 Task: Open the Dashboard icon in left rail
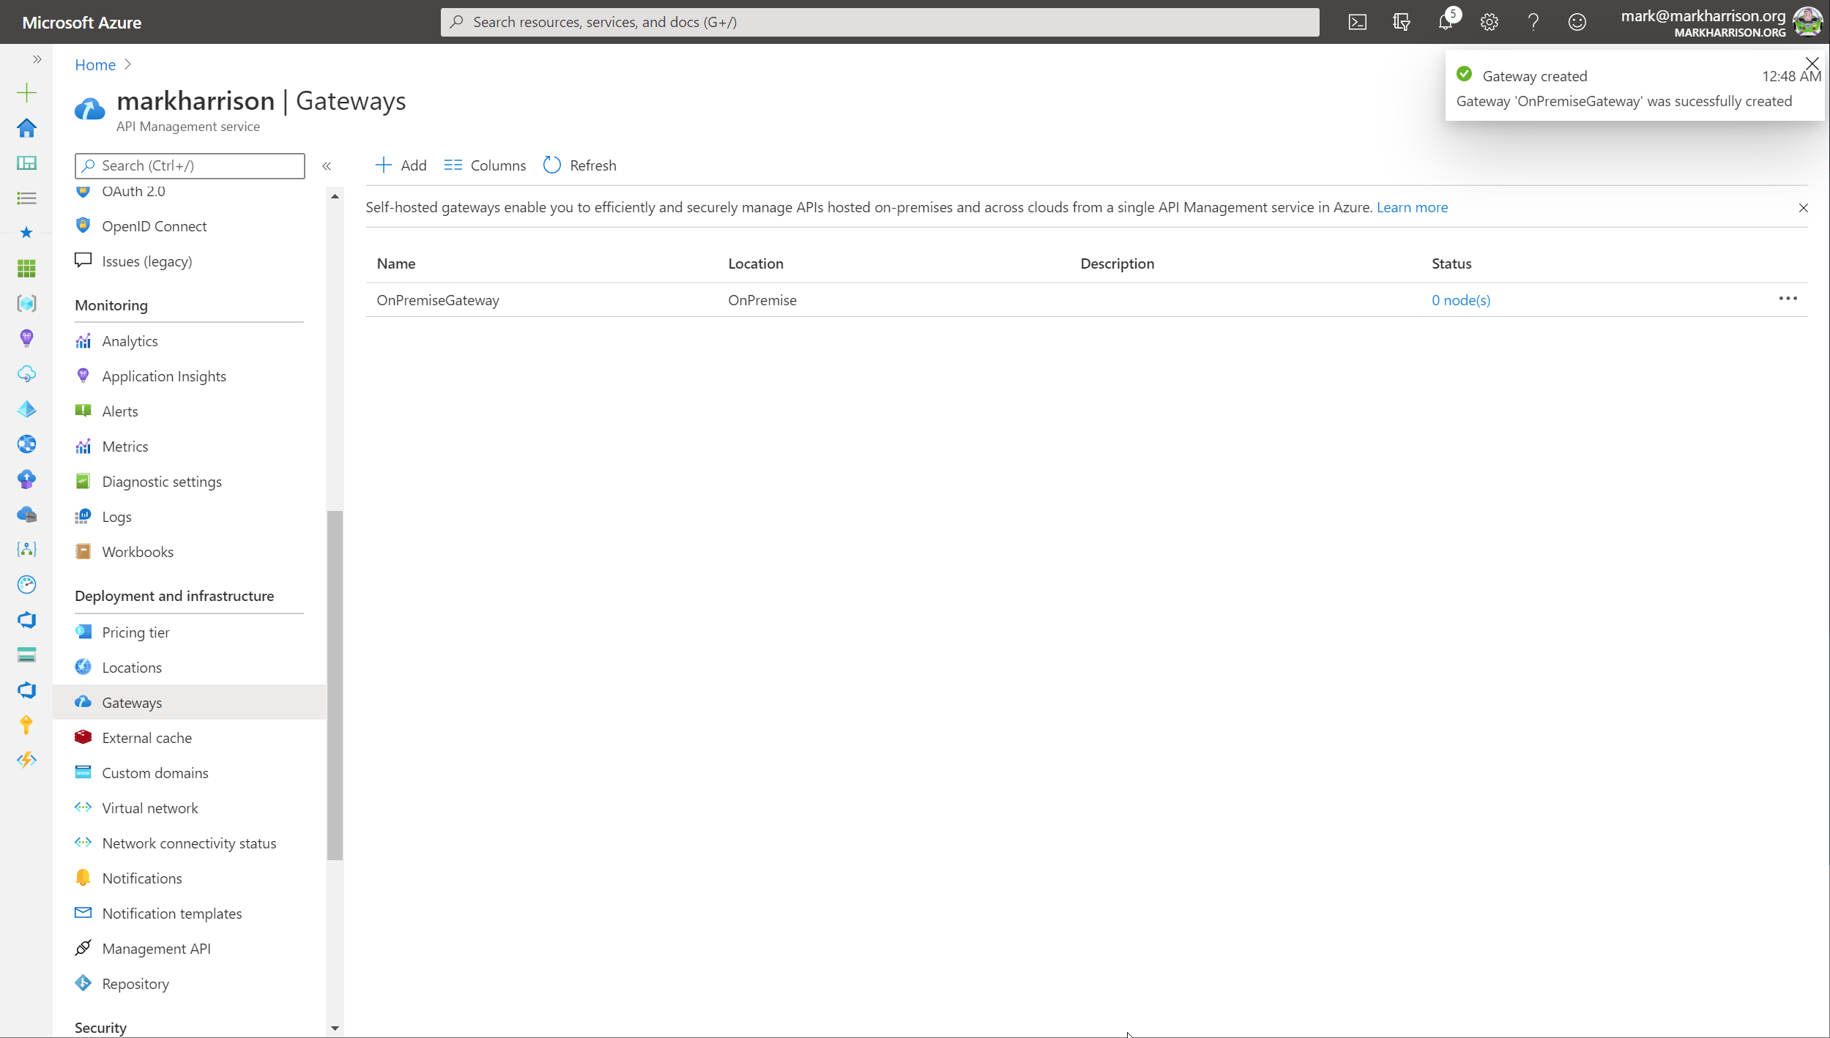point(26,163)
